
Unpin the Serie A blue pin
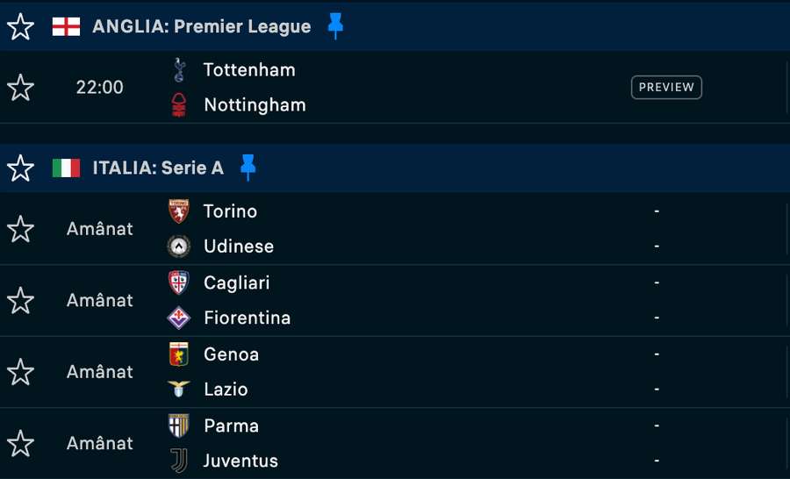248,168
